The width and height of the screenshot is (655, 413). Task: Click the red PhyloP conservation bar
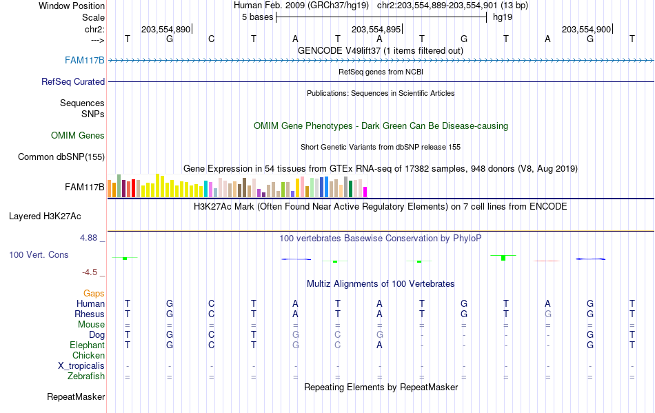click(546, 261)
